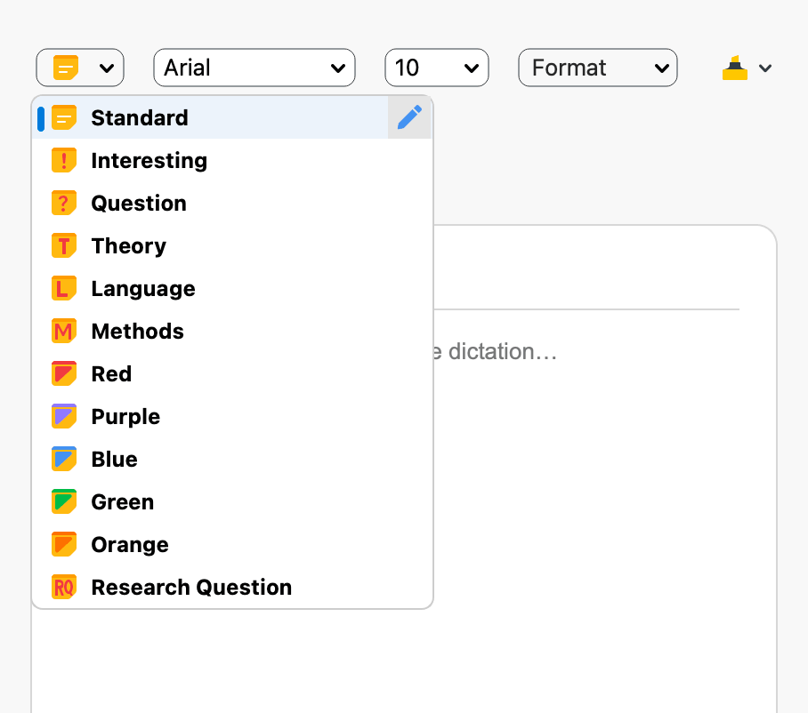The width and height of the screenshot is (808, 713).
Task: Click the Methods 'M' icon
Action: pos(63,331)
